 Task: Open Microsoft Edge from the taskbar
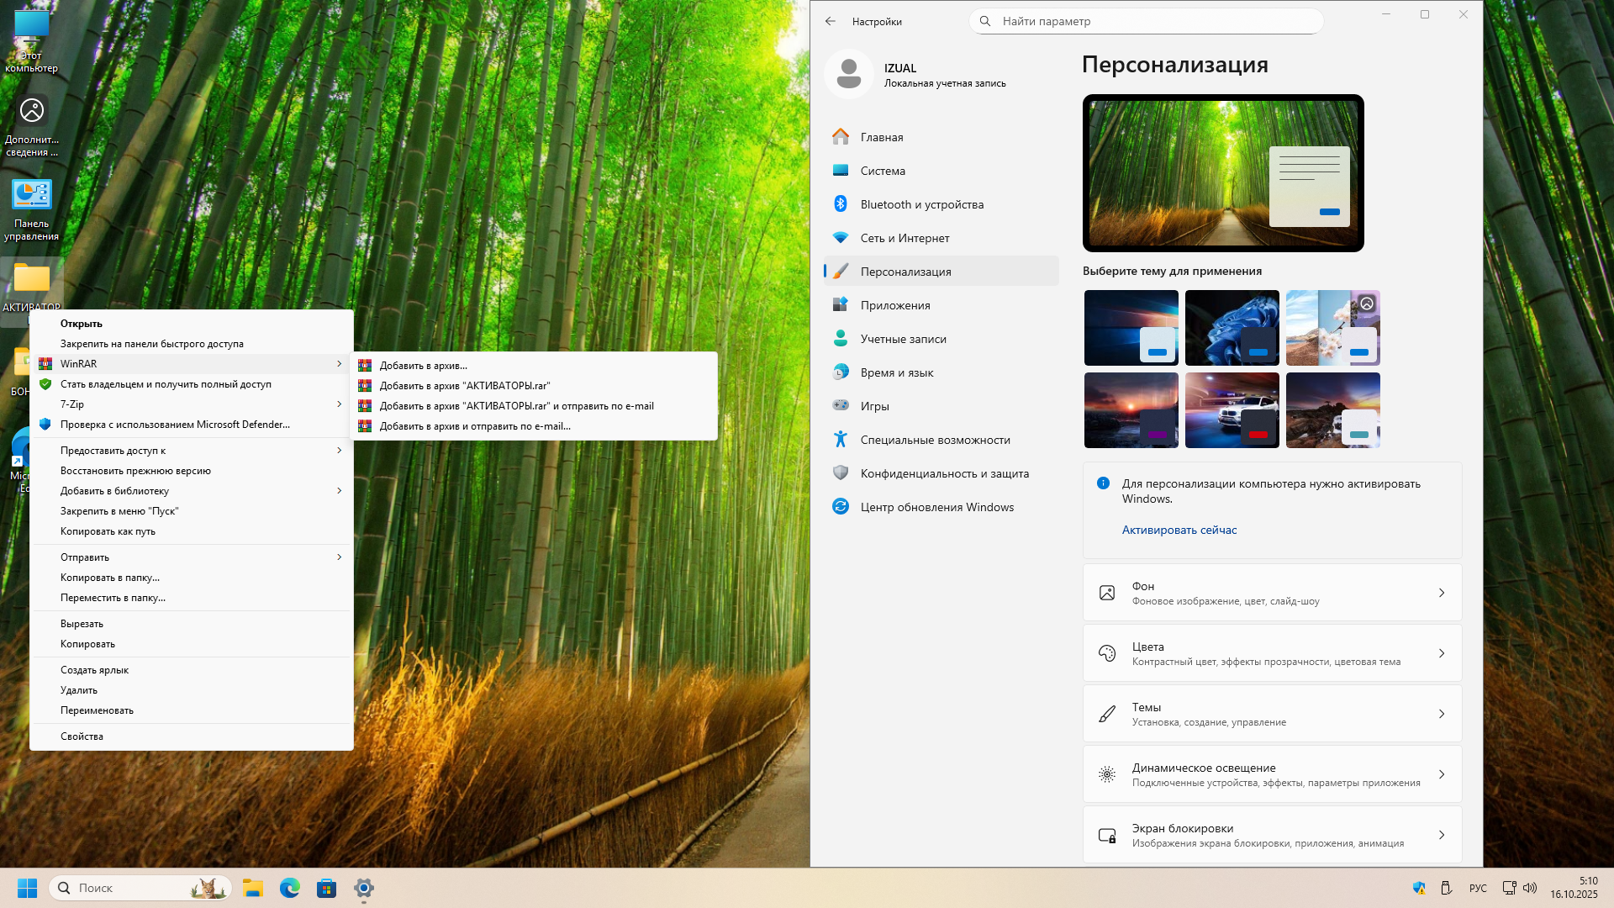coord(290,888)
